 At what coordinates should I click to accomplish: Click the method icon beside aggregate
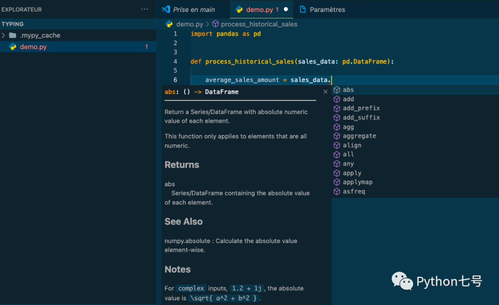[x=337, y=136]
